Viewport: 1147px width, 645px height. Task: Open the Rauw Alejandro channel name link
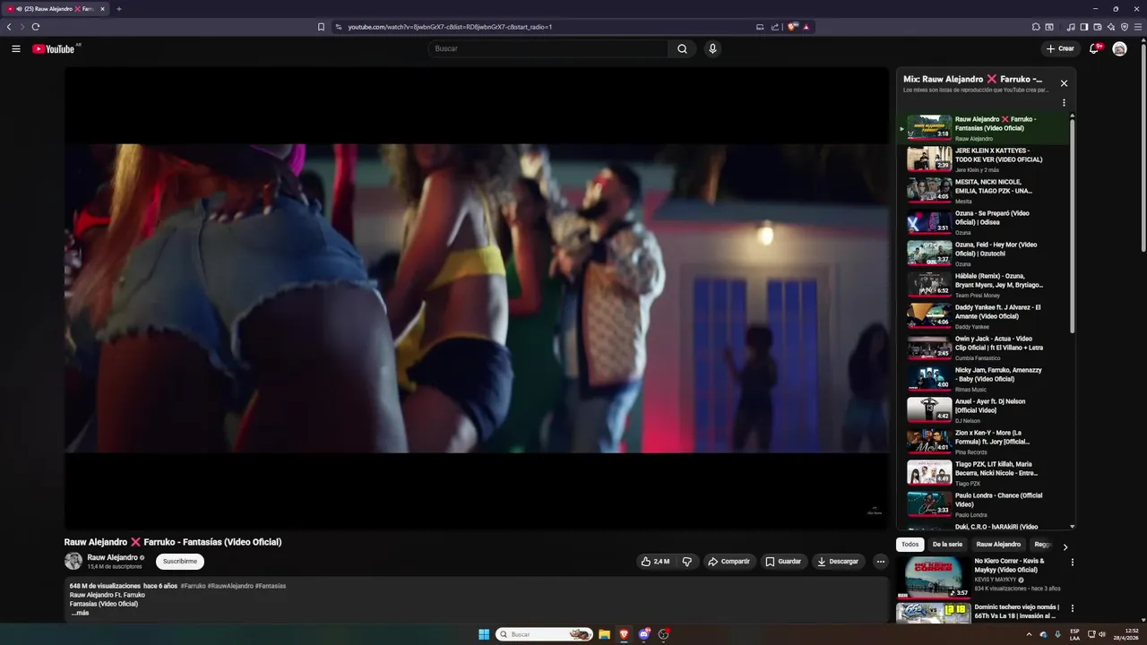112,557
